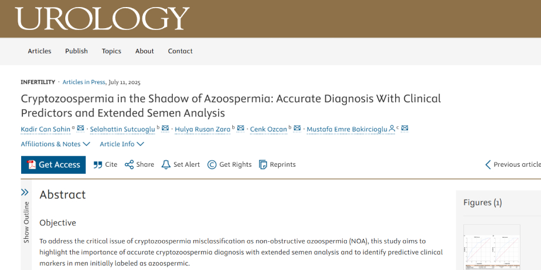Open the Articles in Press link
This screenshot has width=541, height=270.
84,82
